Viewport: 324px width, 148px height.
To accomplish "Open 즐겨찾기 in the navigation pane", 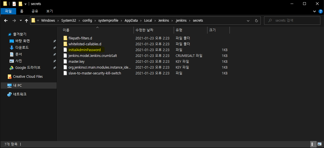I will coord(20,34).
